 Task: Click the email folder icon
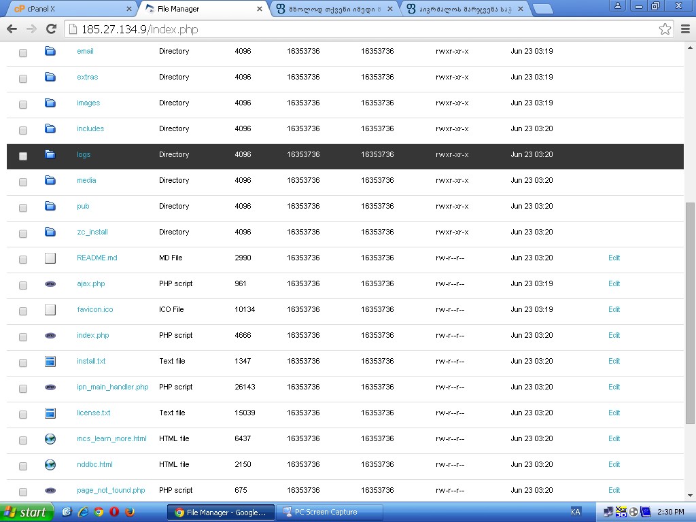[x=50, y=51]
